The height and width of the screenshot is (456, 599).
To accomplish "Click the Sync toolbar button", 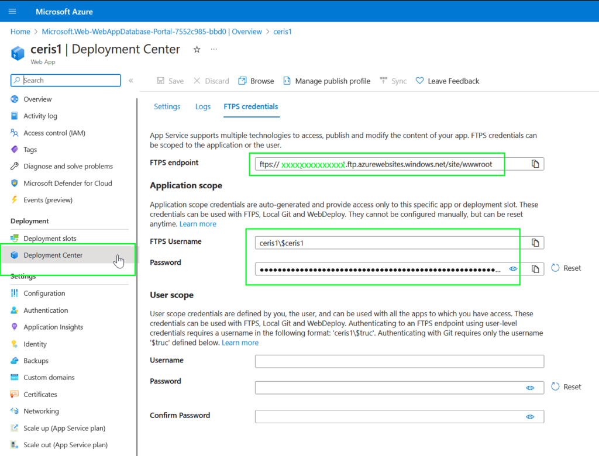I will point(394,81).
